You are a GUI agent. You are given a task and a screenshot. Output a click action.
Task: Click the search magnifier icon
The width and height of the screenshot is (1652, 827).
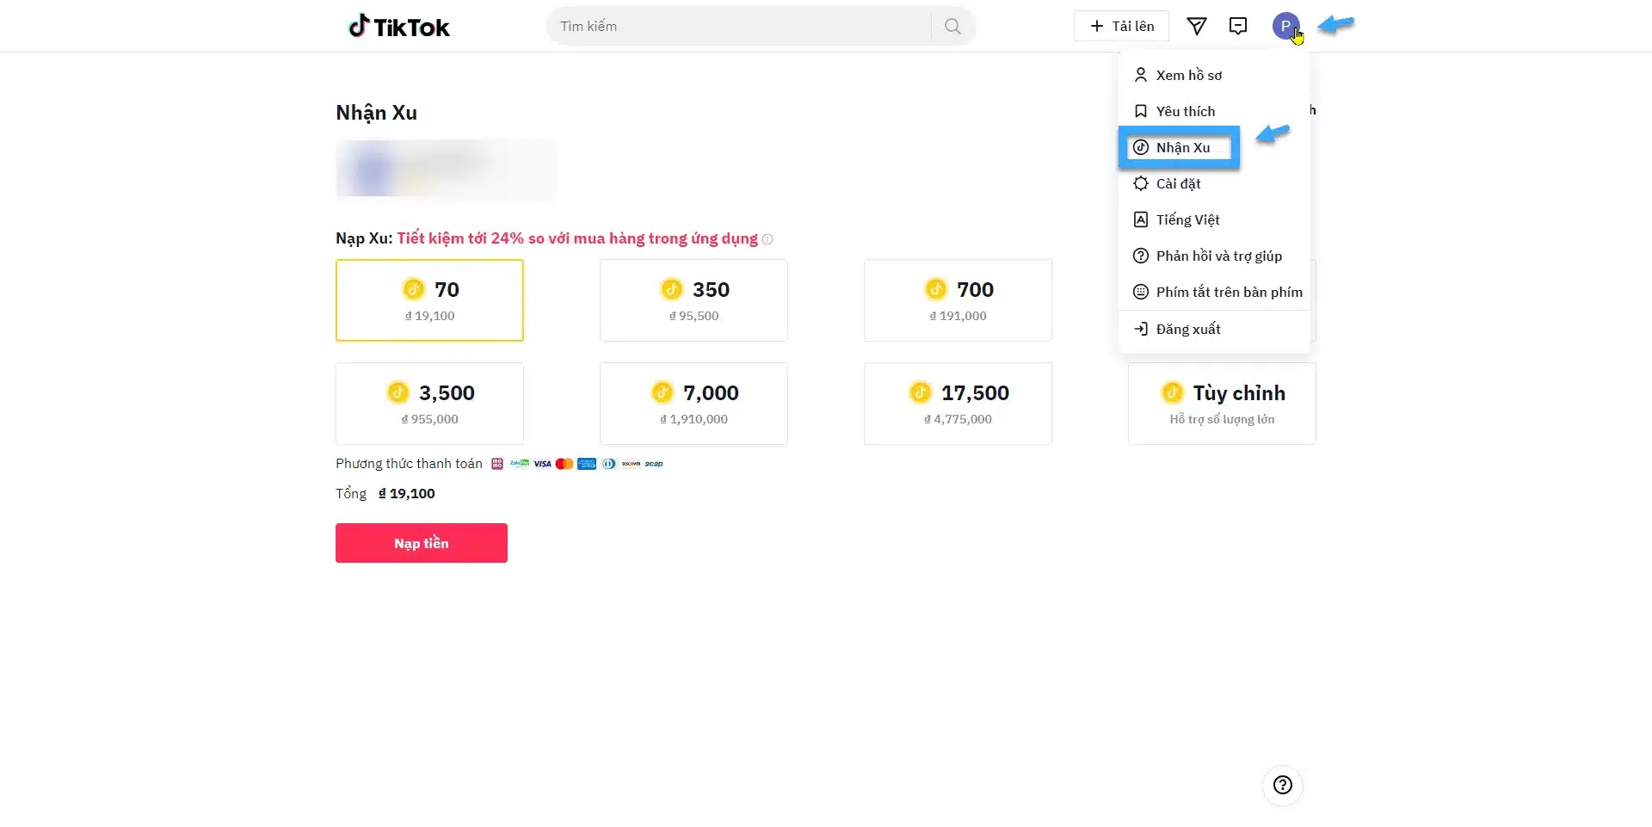tap(952, 27)
